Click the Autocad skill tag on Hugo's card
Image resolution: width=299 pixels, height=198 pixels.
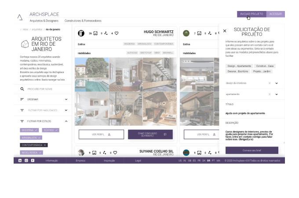pos(132,53)
